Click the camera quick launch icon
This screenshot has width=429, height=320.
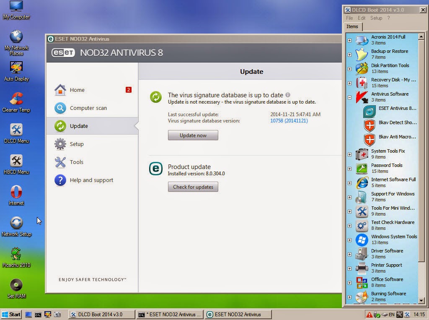[x=57, y=315]
